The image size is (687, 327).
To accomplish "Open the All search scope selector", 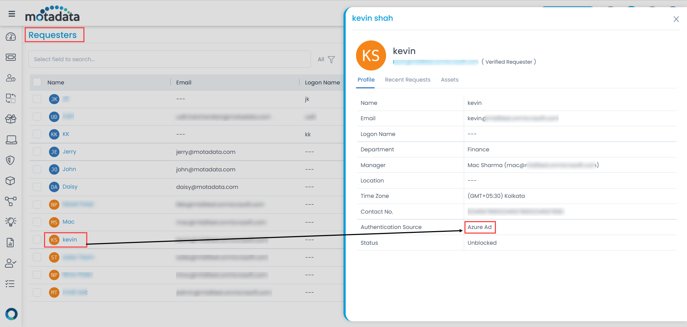I will coord(321,59).
